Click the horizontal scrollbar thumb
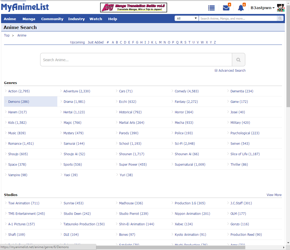Image resolution: width=290 pixels, height=250 pixels. pyautogui.click(x=171, y=247)
